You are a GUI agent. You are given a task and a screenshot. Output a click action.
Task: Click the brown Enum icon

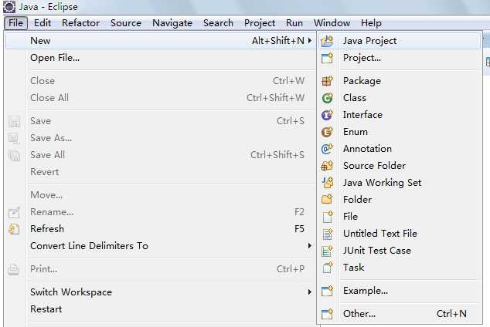tap(327, 132)
